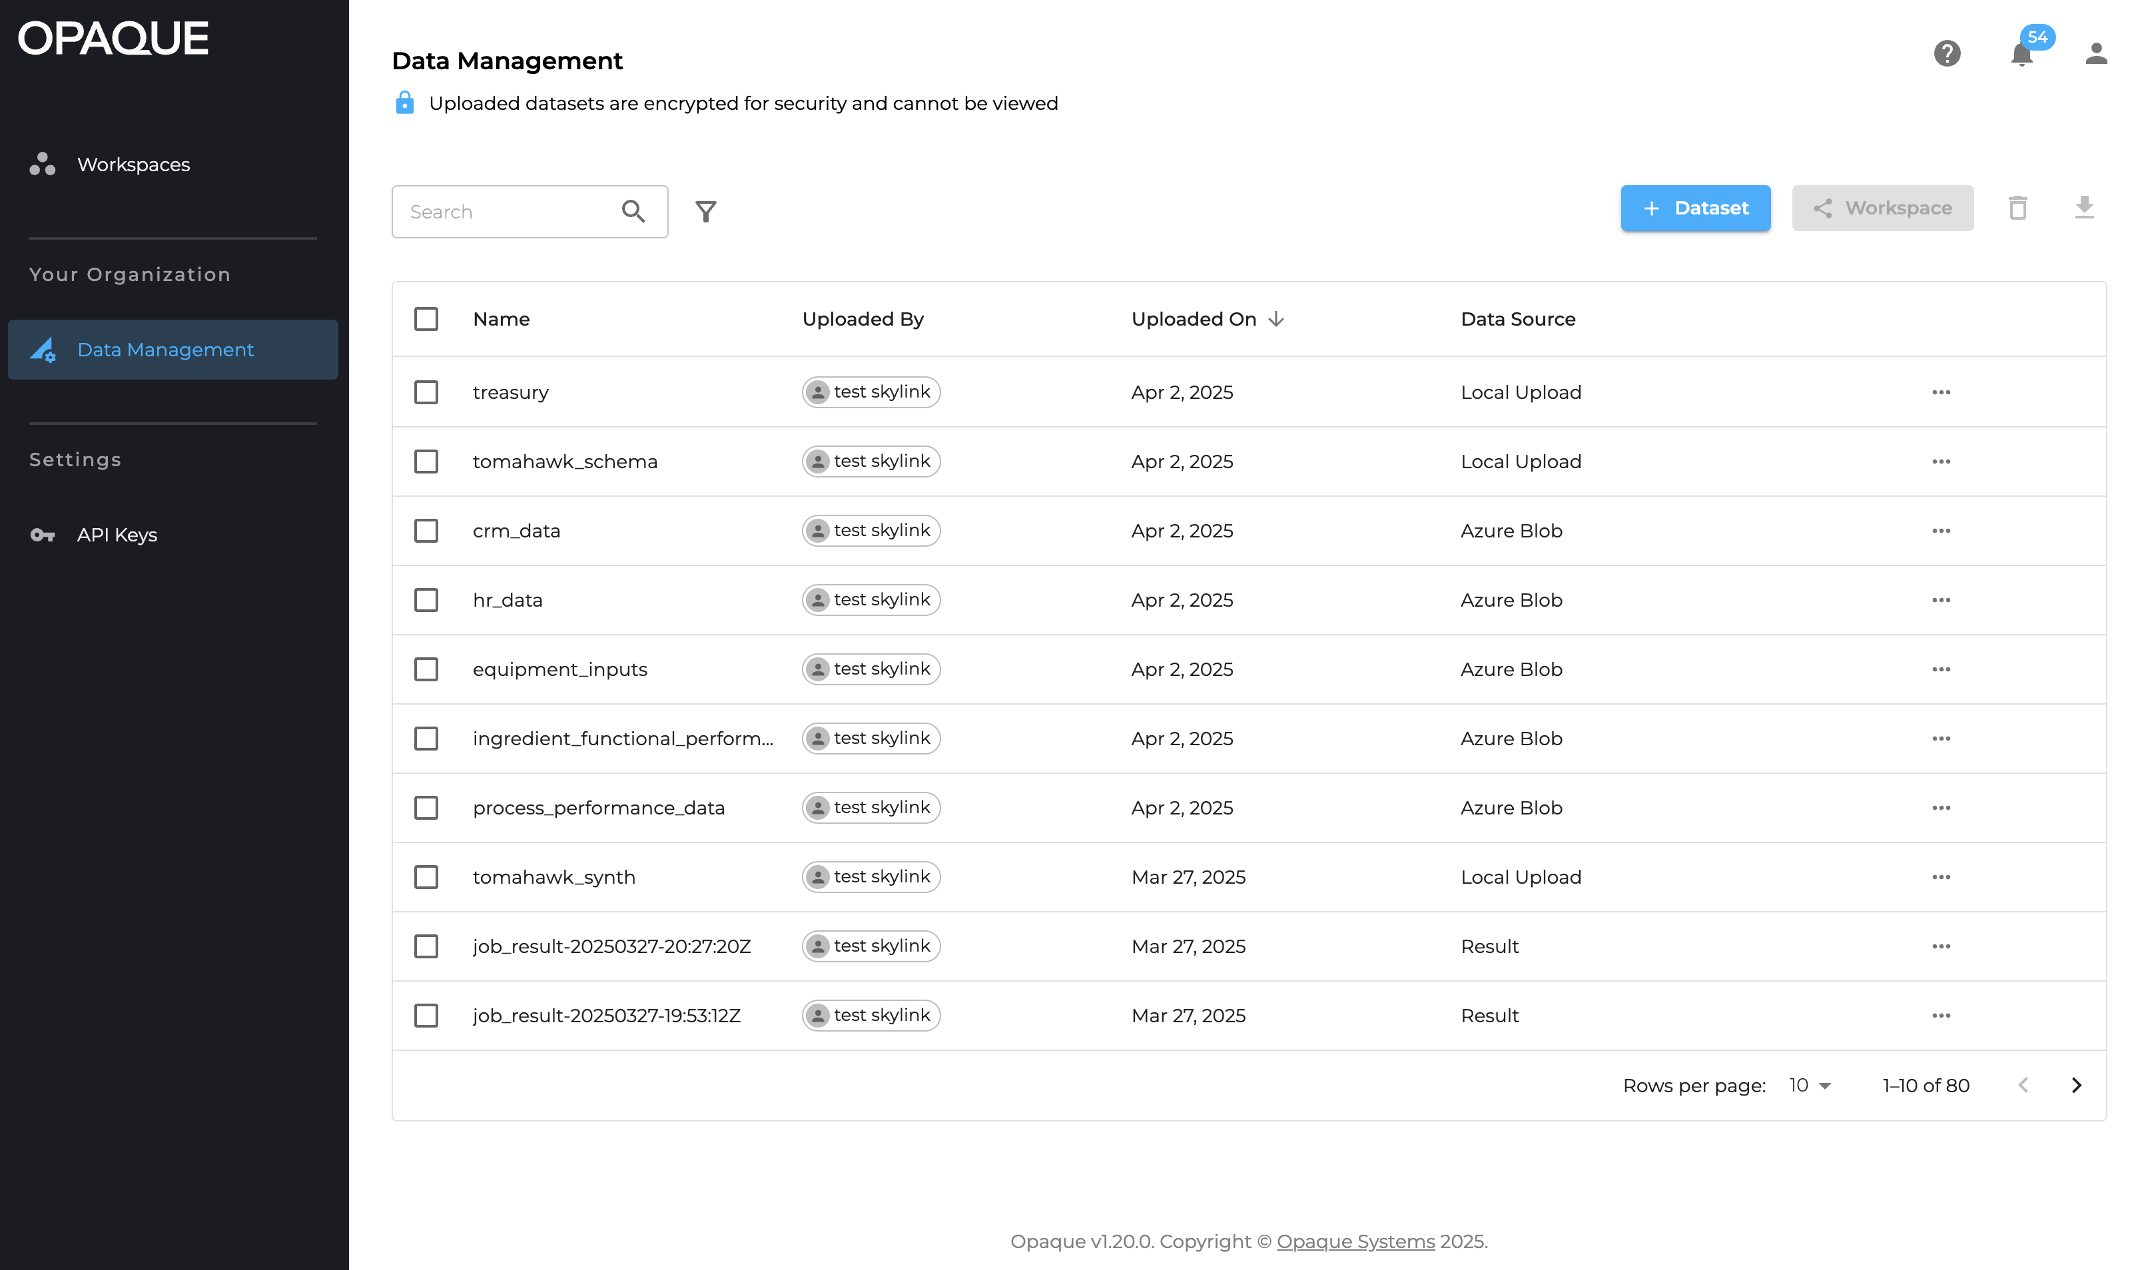
Task: Follow the Opaque Systems footer link
Action: [x=1355, y=1241]
